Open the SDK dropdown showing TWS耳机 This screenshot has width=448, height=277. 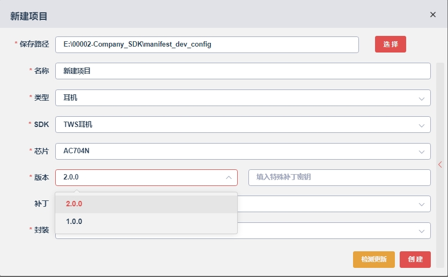pos(243,124)
